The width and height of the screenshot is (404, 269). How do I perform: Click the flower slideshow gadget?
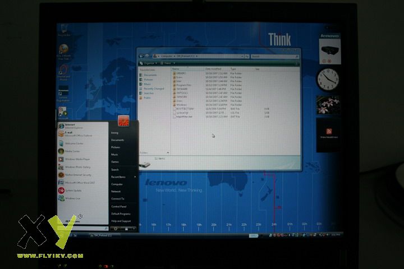328,105
